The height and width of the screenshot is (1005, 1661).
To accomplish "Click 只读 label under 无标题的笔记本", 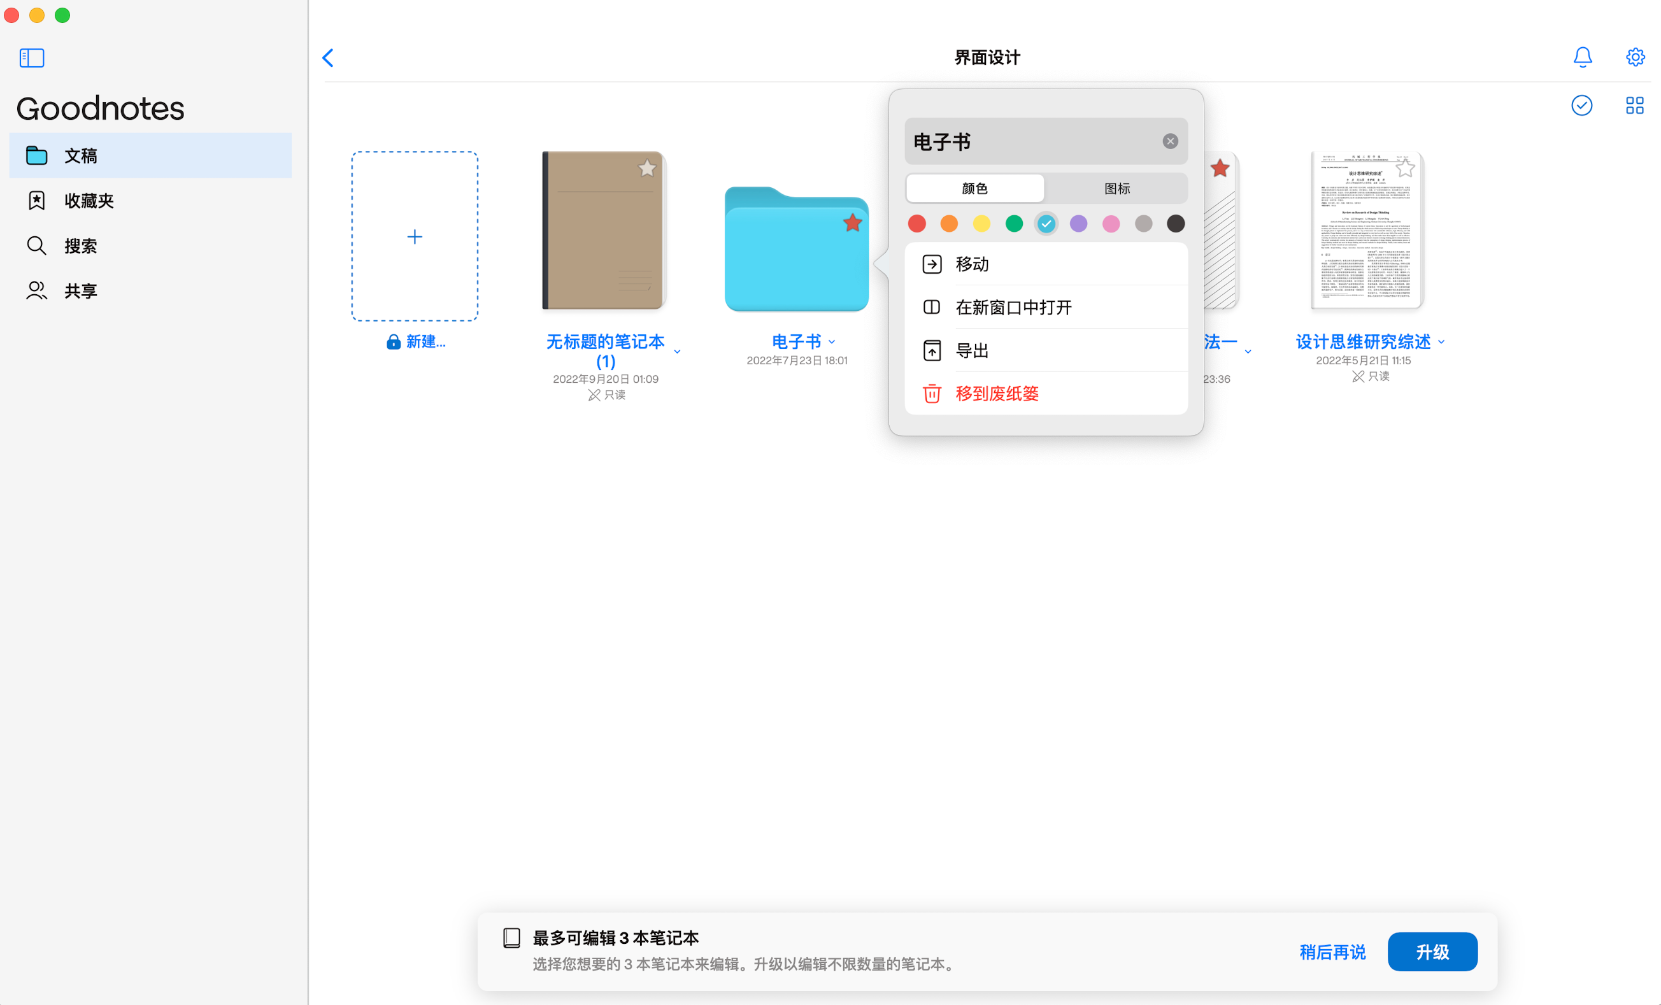I will 607,395.
